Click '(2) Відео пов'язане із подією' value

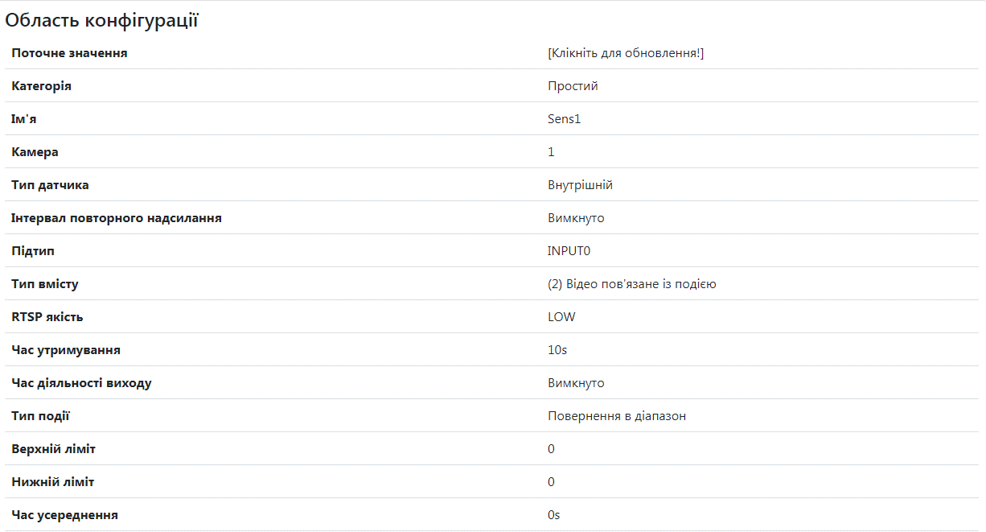pos(632,284)
